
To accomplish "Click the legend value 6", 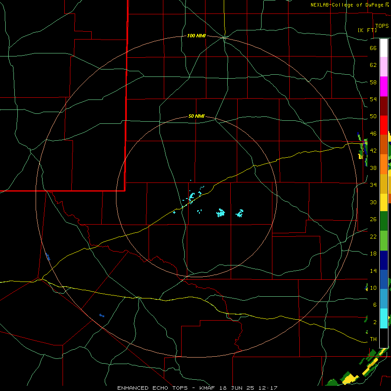I will (x=374, y=305).
